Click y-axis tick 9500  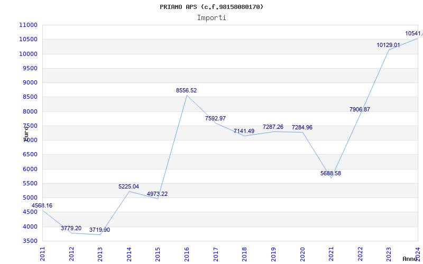tap(30, 68)
